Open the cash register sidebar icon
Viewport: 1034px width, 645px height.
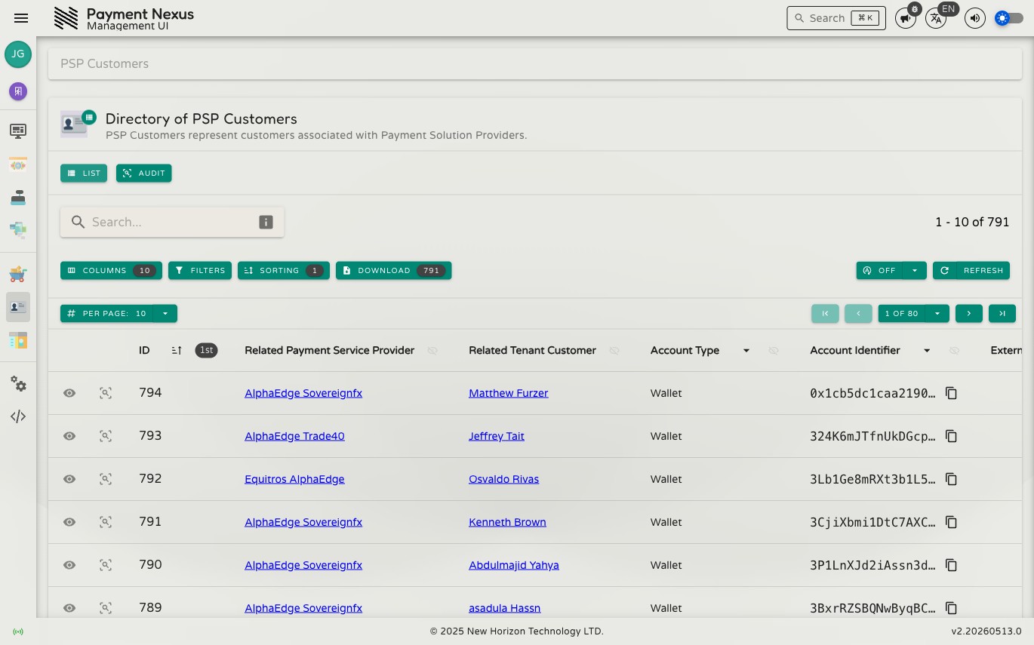18,197
